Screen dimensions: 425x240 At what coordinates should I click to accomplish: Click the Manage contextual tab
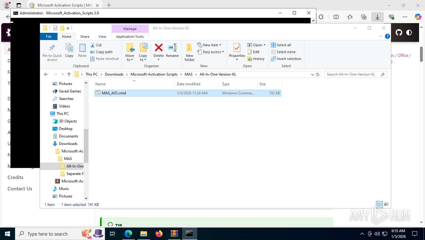130,28
